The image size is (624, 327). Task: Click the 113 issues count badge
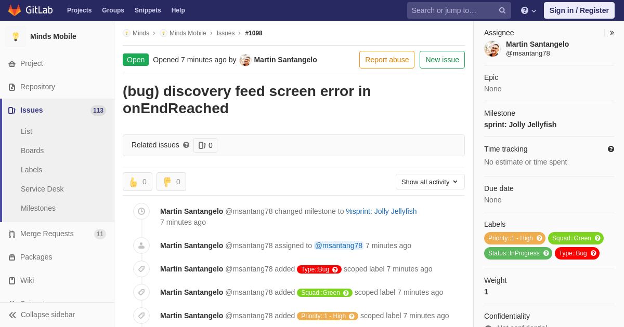pyautogui.click(x=98, y=111)
